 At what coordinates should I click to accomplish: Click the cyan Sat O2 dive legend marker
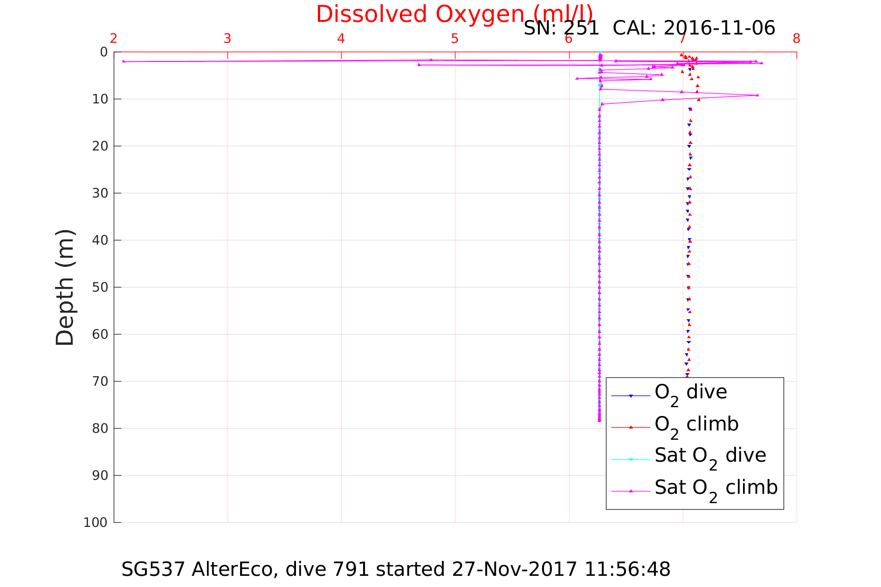tap(631, 459)
